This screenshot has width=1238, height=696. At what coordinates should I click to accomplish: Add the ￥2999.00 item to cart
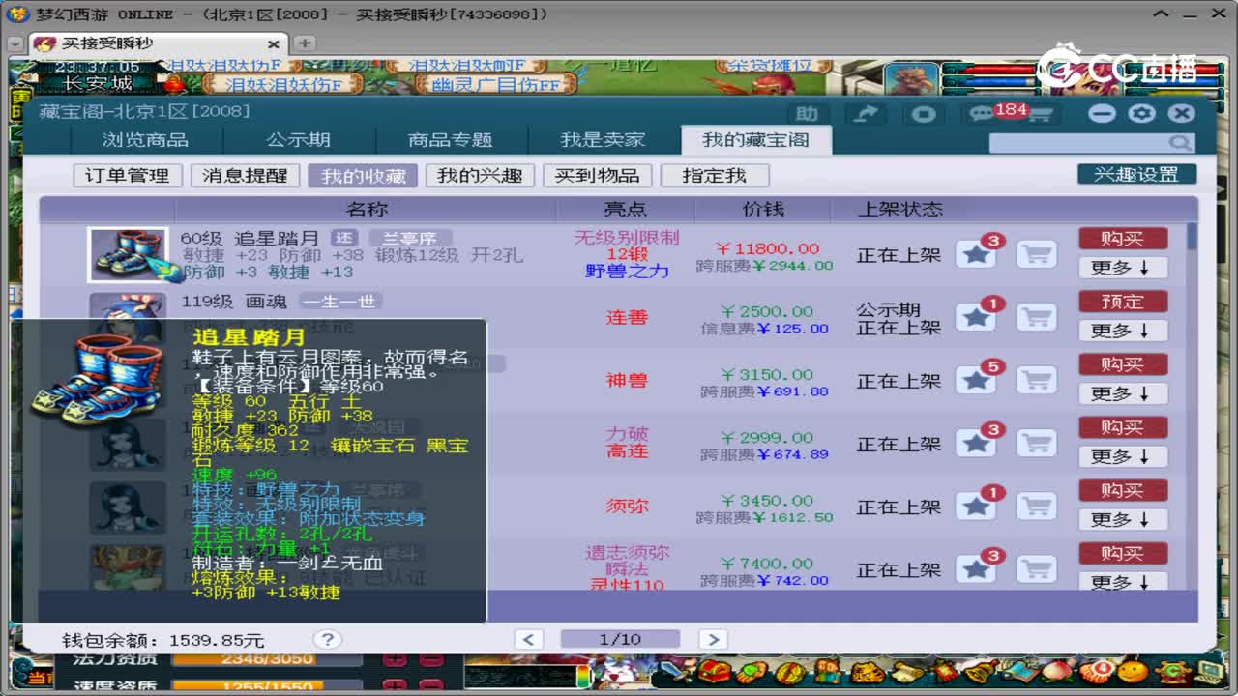click(1037, 443)
